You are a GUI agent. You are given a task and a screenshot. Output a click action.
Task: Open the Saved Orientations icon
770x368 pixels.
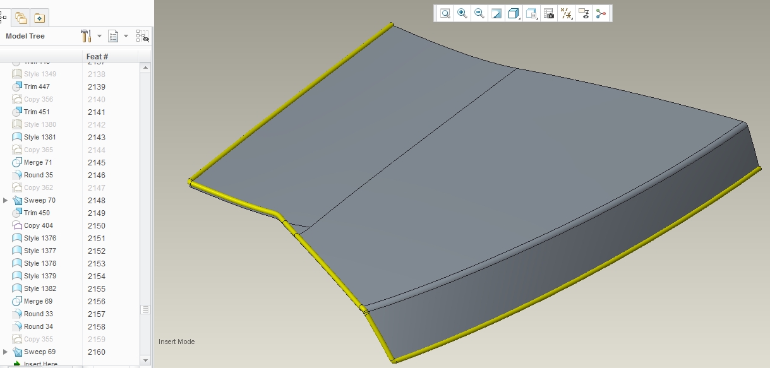click(x=531, y=13)
